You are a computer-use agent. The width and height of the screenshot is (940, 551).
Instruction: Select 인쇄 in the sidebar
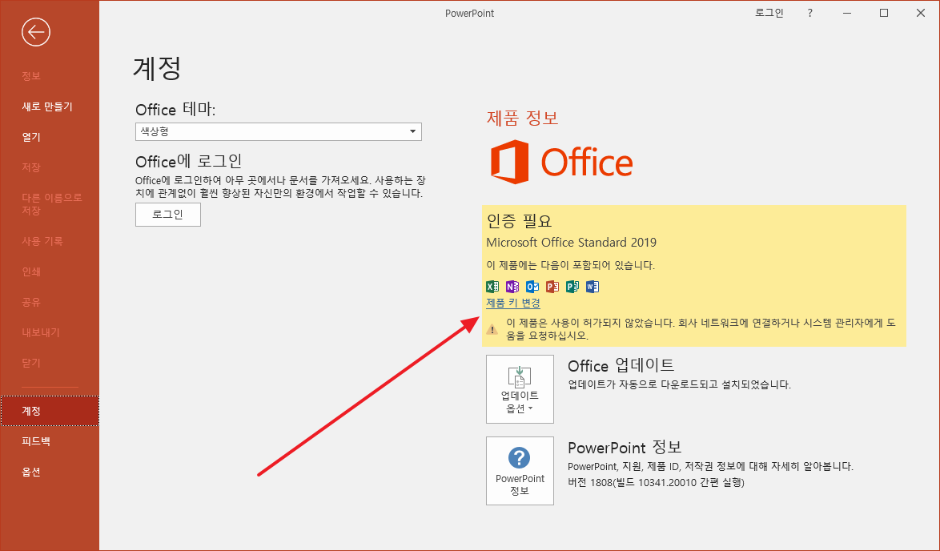coord(31,271)
